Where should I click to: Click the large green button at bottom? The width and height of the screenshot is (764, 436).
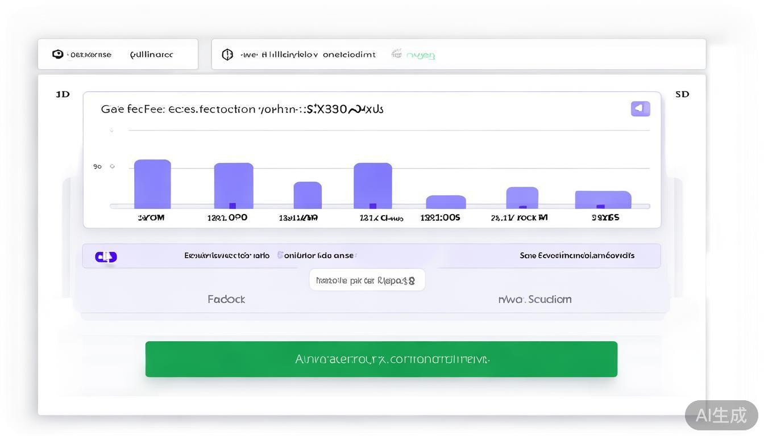pyautogui.click(x=381, y=359)
